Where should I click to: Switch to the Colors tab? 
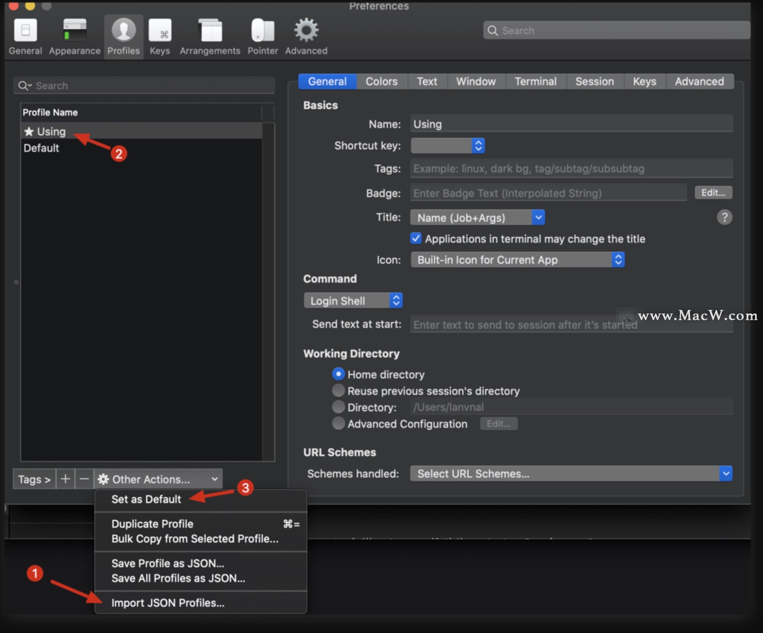click(x=381, y=81)
